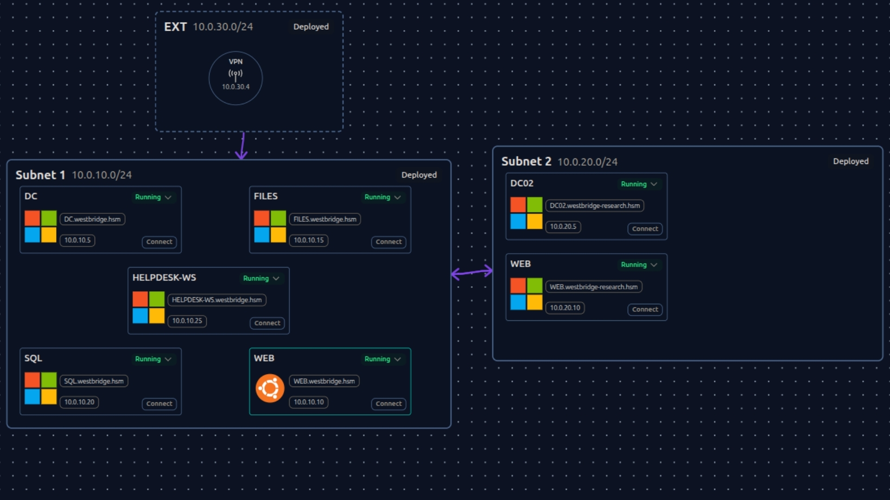Click the Windows logo on FILES card
This screenshot has height=500, width=890.
point(270,226)
